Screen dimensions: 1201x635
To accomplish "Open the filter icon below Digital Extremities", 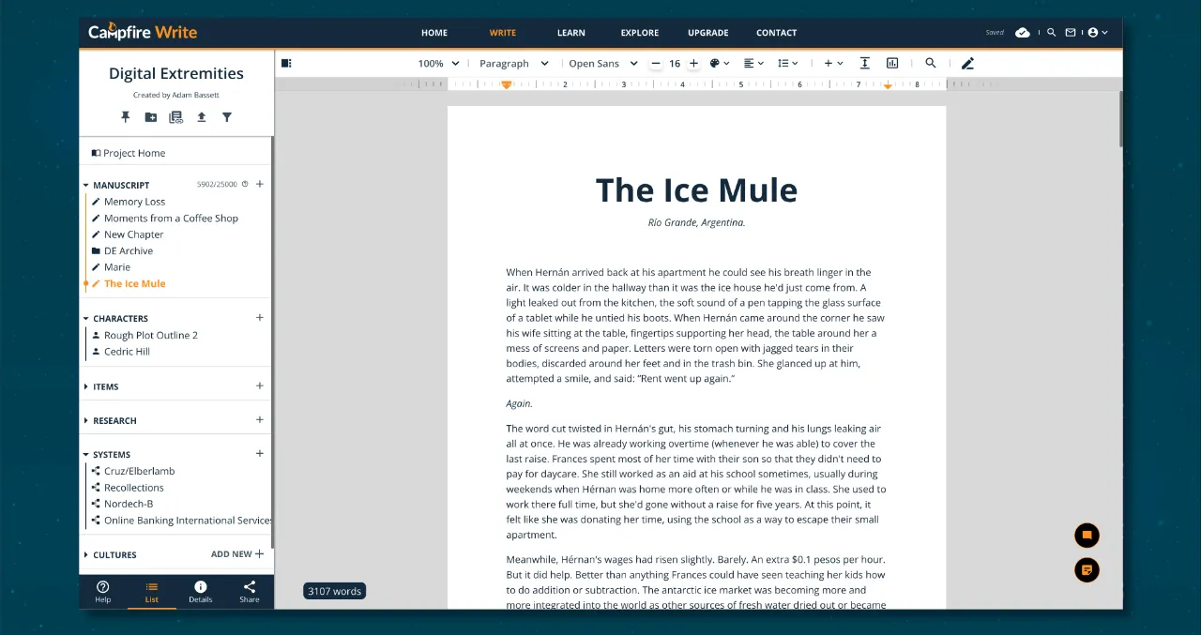I will coord(226,117).
